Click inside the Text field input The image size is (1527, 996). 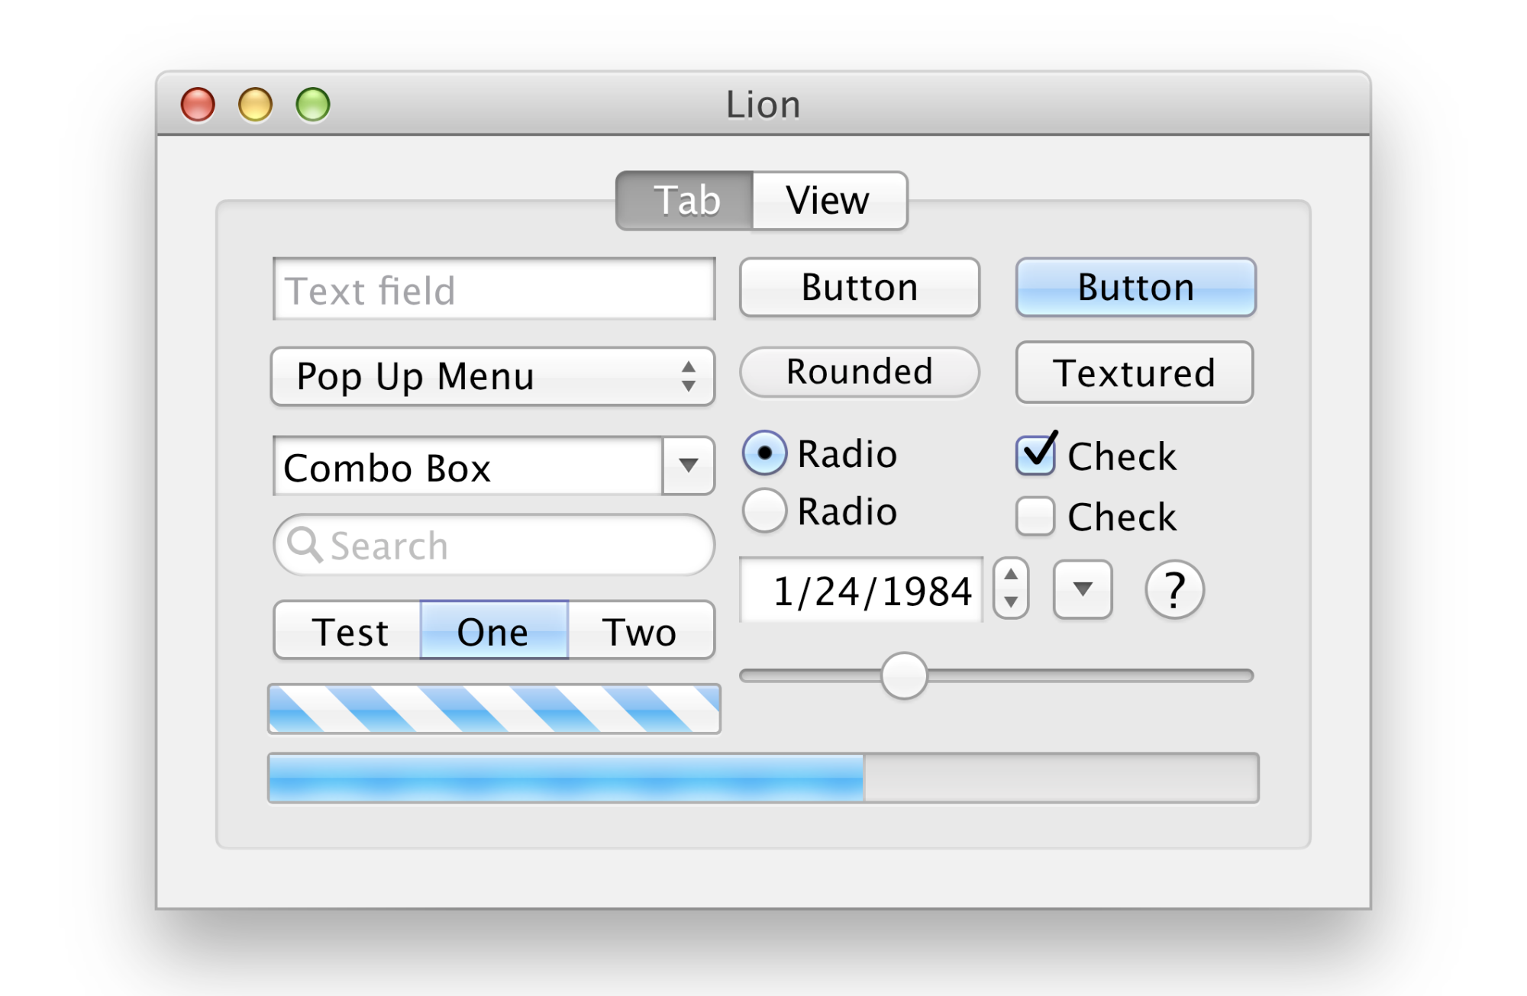[494, 289]
